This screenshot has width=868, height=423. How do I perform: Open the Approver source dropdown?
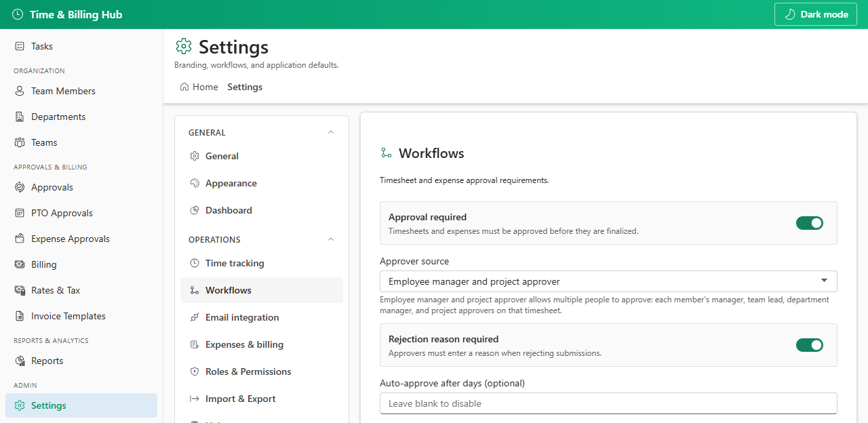[x=608, y=281]
